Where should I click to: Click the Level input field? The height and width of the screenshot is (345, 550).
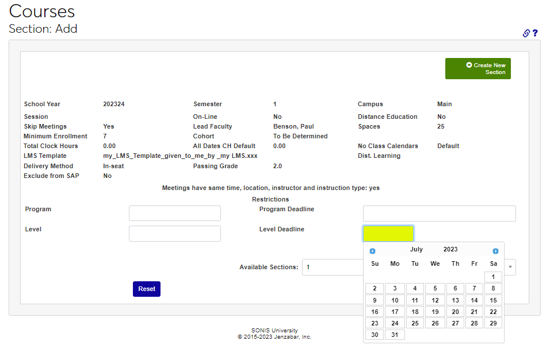coord(175,234)
